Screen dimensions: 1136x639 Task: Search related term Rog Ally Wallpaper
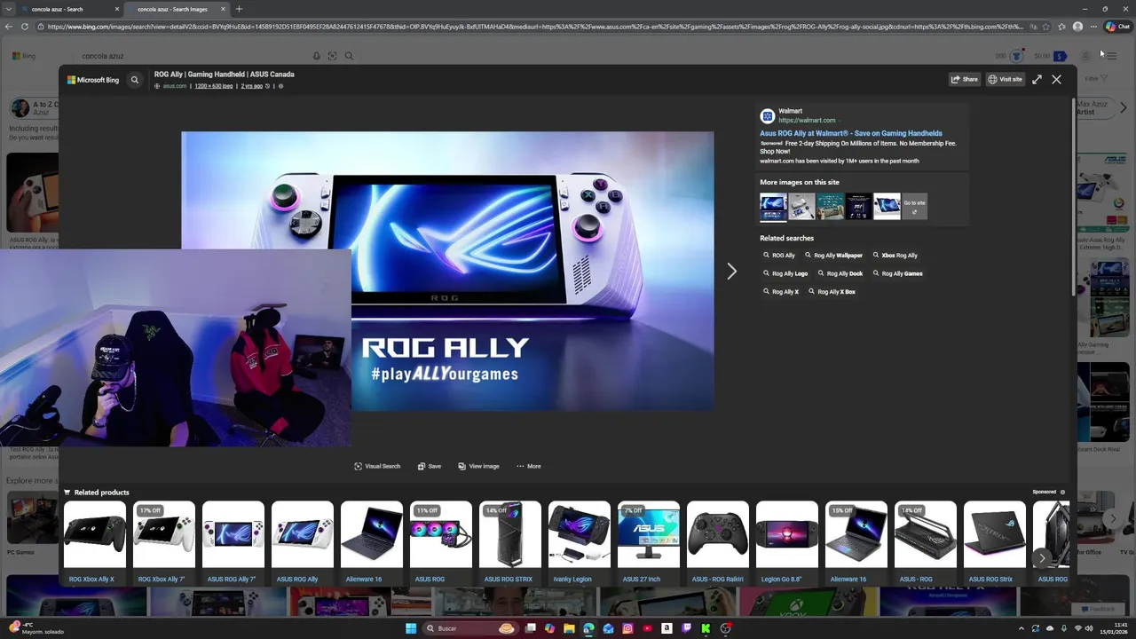[x=833, y=255]
